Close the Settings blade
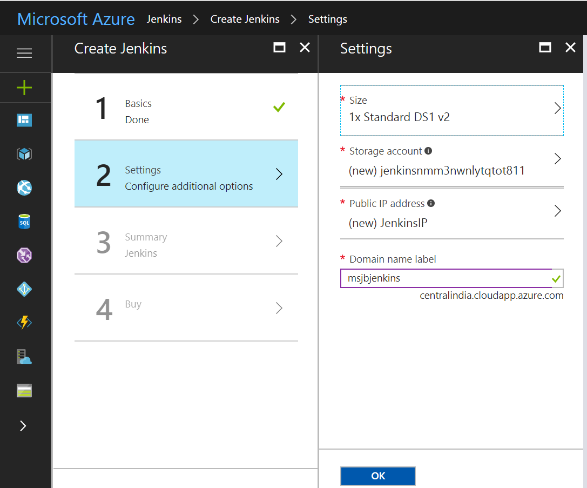The width and height of the screenshot is (587, 488). click(x=570, y=48)
